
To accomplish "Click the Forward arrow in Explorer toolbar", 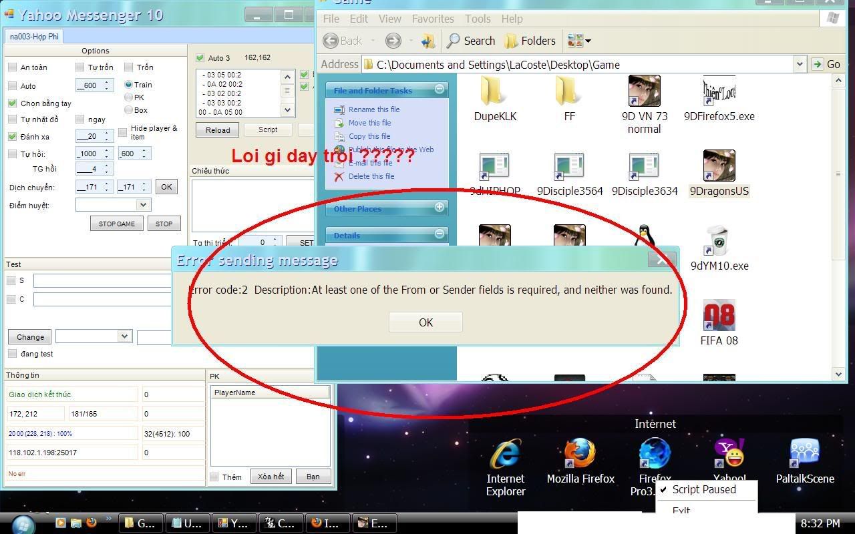I will (393, 41).
